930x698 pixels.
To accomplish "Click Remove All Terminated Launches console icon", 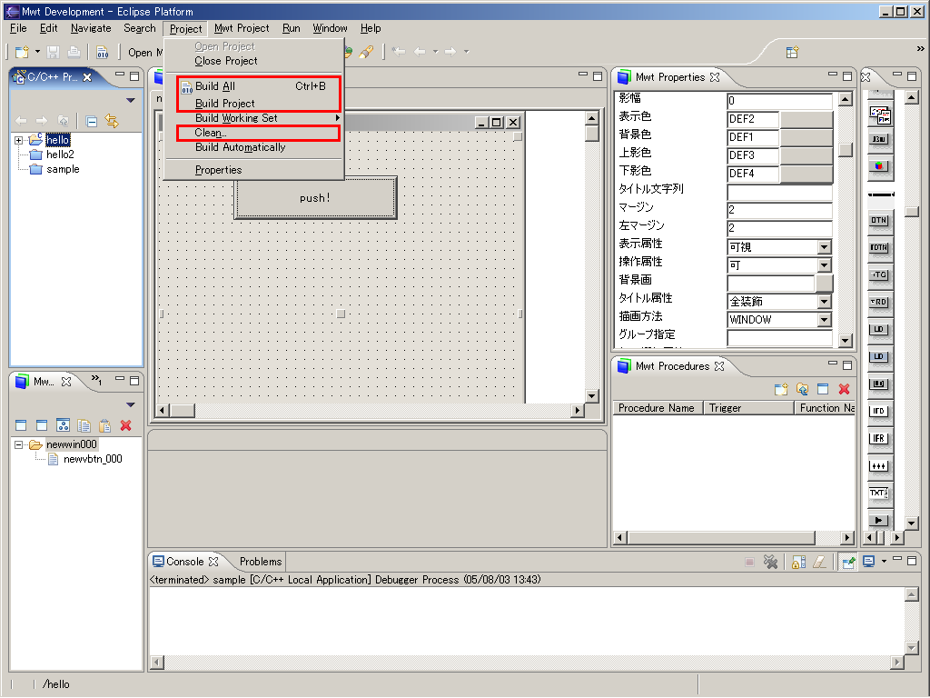I will click(x=770, y=562).
